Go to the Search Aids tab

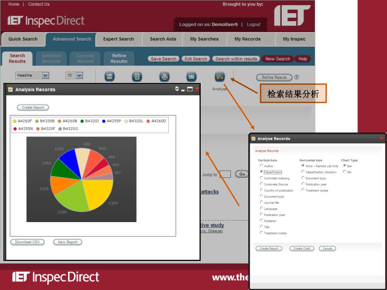click(x=163, y=39)
